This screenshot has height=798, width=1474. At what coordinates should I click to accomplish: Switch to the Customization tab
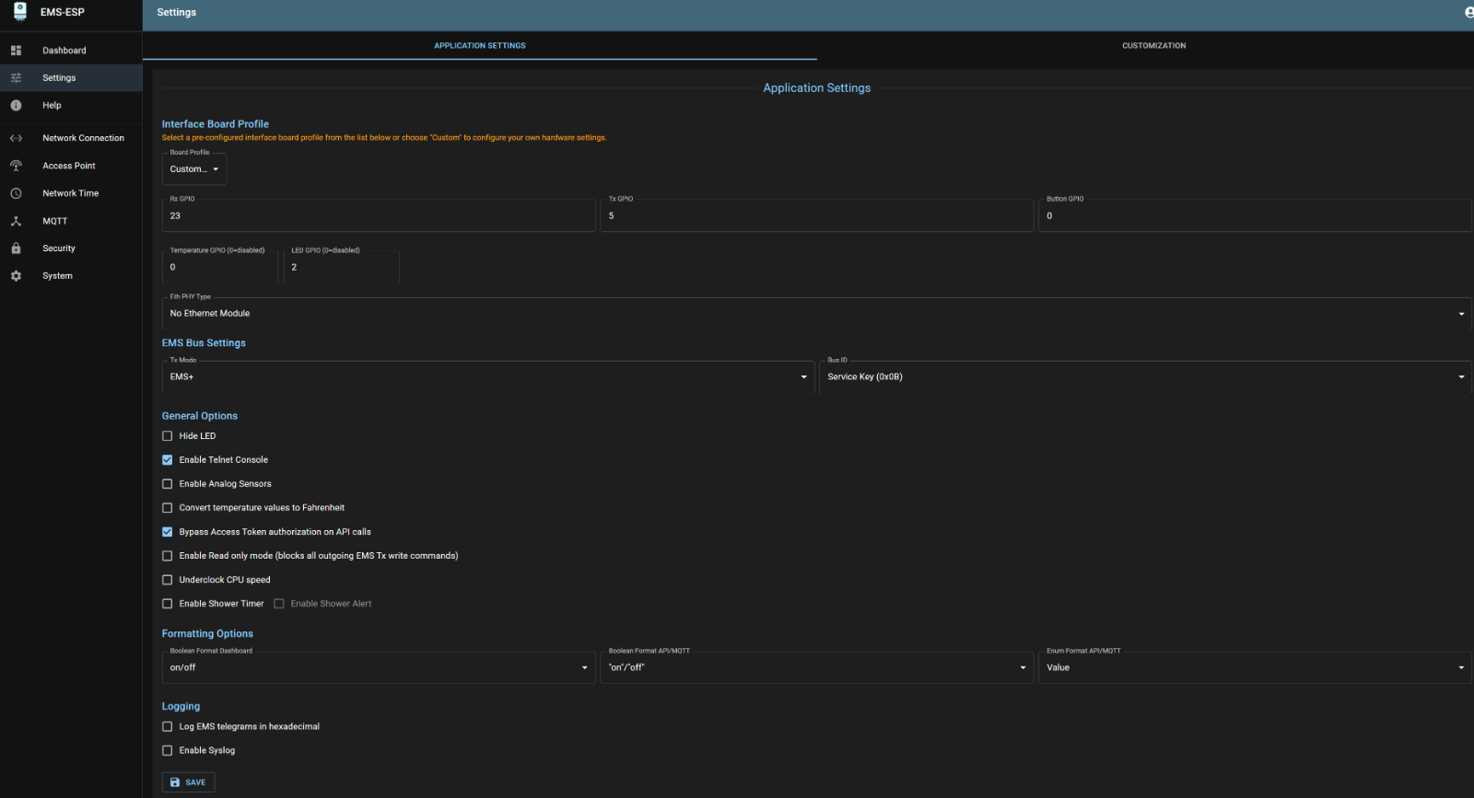1153,45
